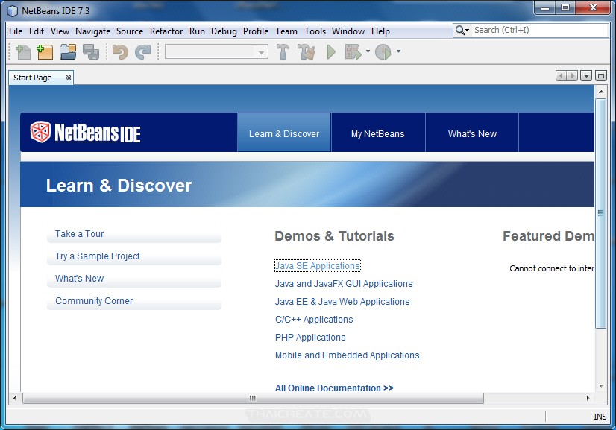Open the search scope magnifier dropdown

462,31
